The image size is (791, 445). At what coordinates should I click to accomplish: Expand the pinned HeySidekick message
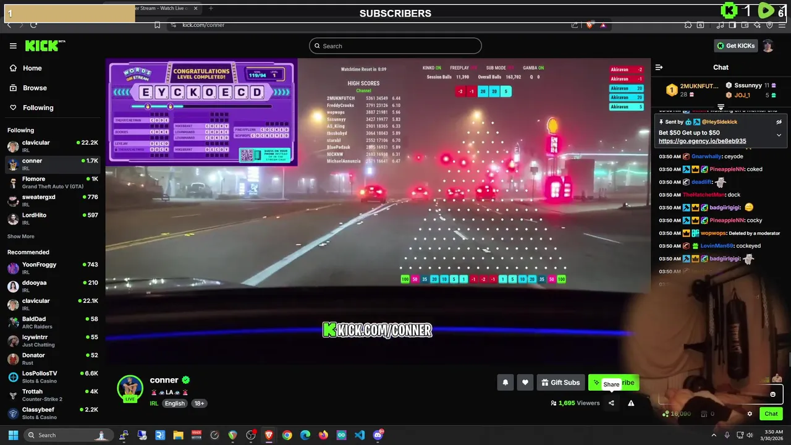pyautogui.click(x=779, y=135)
